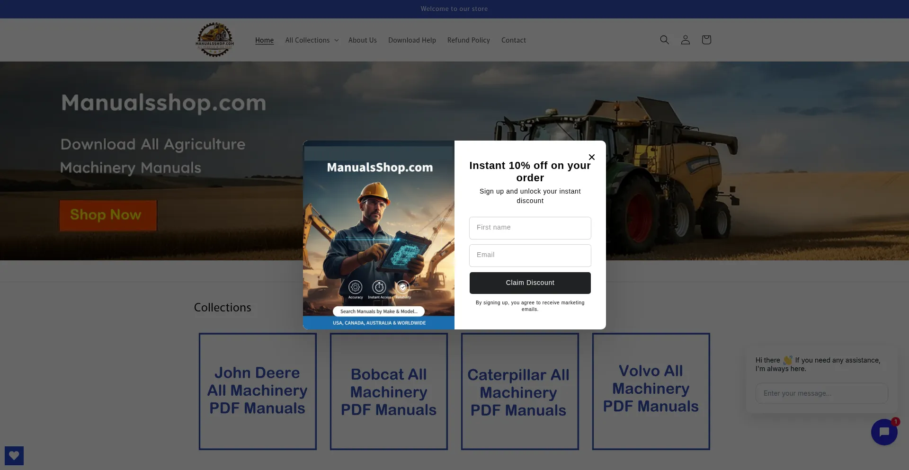
Task: Focus the First name field
Action: point(530,228)
